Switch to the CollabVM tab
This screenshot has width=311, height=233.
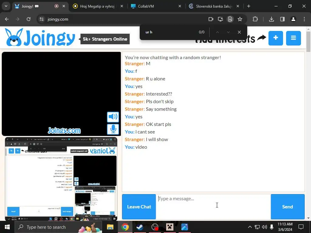(146, 6)
